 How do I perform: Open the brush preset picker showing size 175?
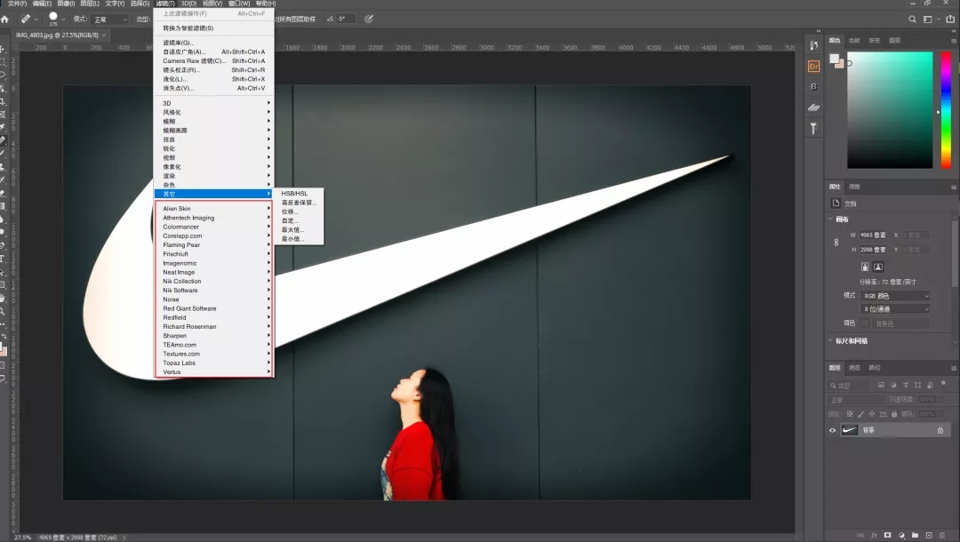tap(56, 19)
